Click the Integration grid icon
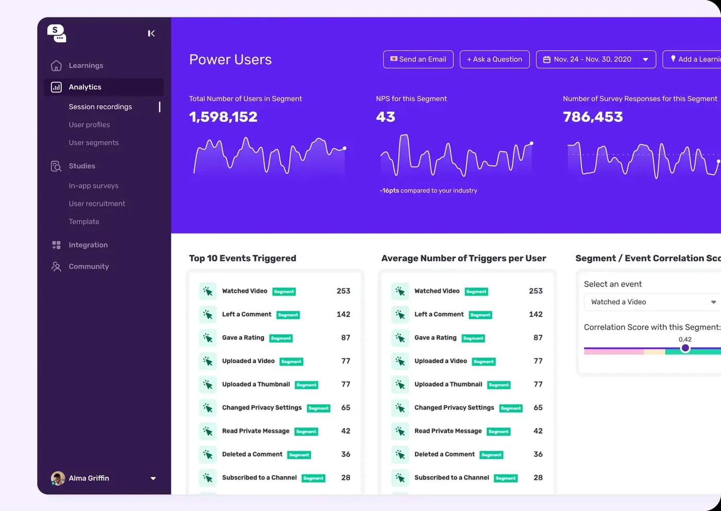 coord(56,245)
